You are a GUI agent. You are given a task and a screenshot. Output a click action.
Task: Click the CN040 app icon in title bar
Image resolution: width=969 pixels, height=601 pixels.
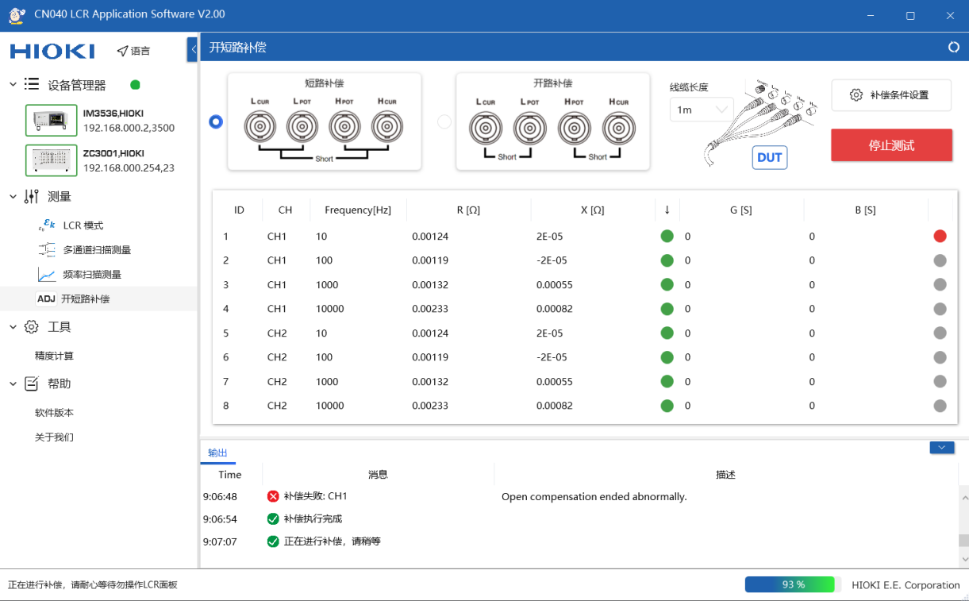point(17,14)
